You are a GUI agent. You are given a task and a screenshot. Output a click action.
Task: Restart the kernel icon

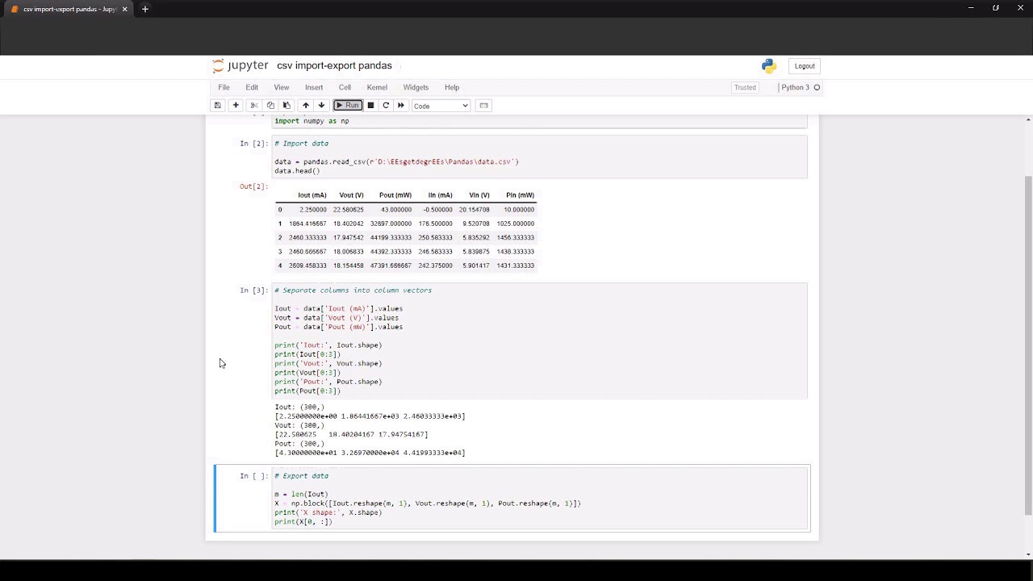click(x=386, y=106)
